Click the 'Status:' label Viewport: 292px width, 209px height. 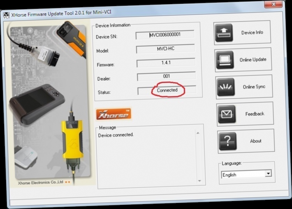click(104, 92)
